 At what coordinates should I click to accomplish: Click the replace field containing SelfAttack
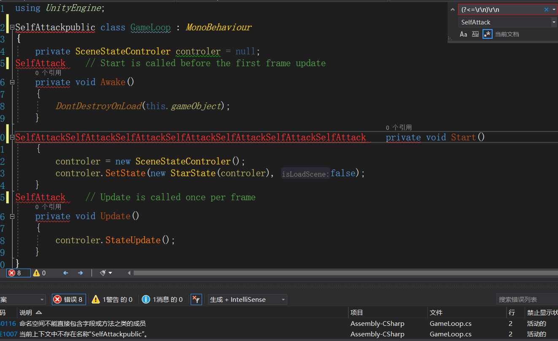point(504,22)
